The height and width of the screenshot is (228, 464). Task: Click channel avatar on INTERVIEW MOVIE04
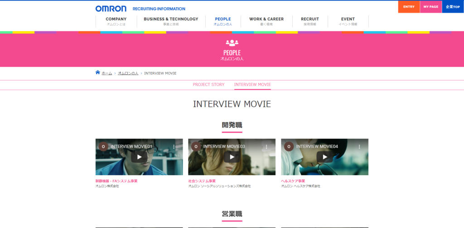(289, 147)
